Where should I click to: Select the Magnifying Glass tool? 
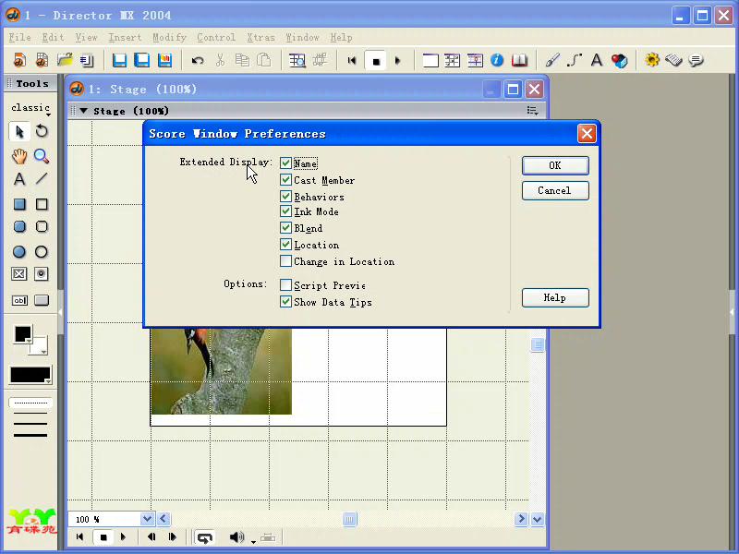click(x=42, y=156)
